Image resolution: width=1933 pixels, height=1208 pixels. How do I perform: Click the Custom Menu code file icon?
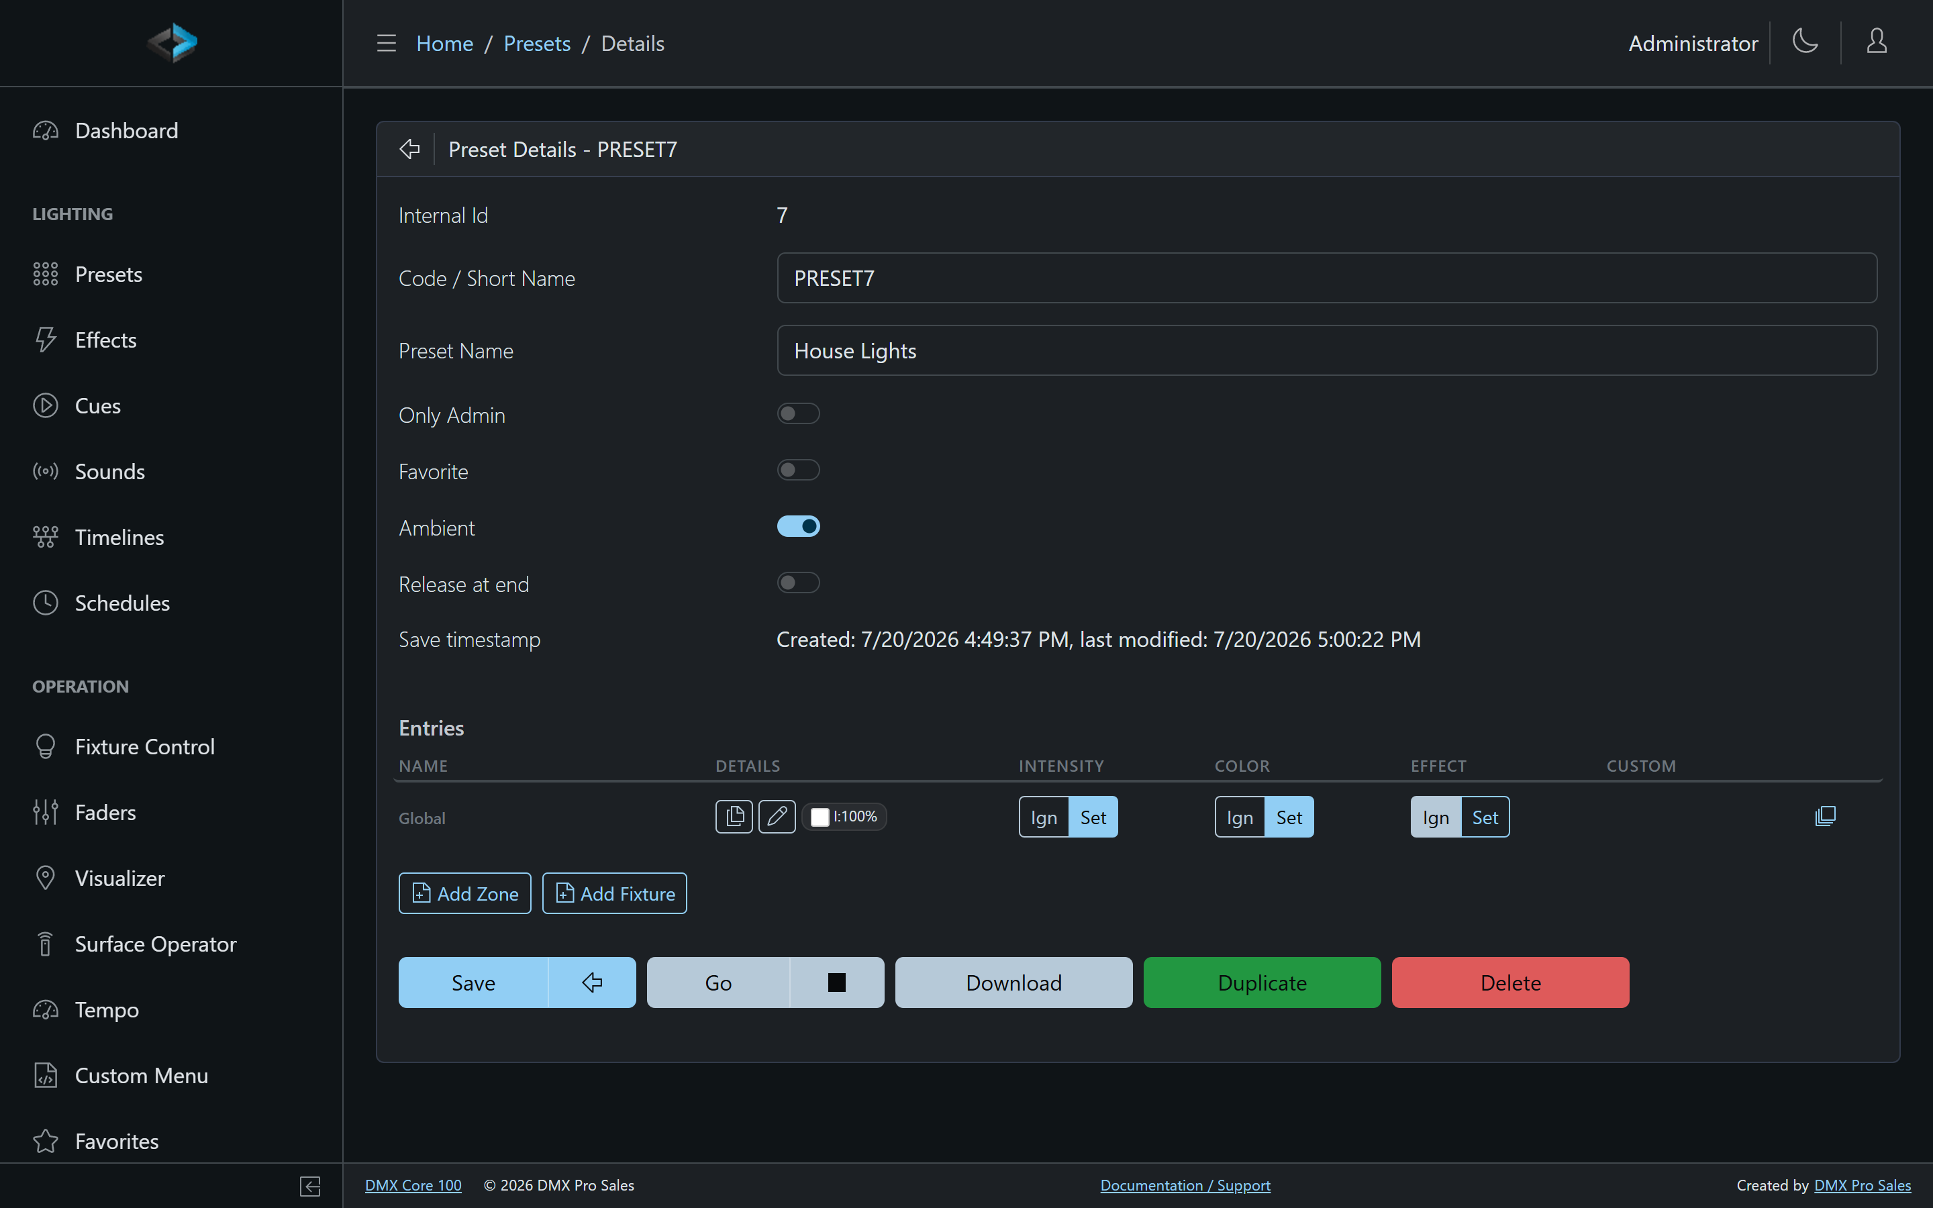coord(46,1075)
